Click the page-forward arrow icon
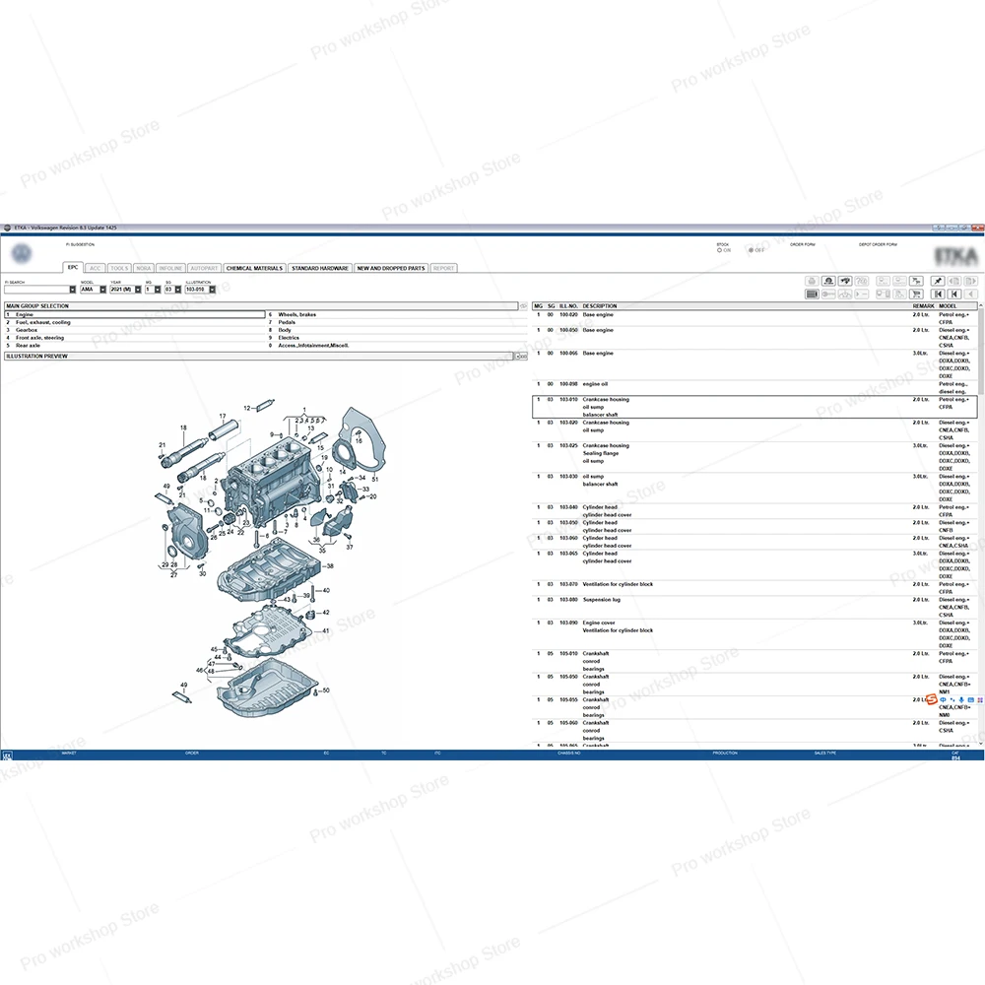The width and height of the screenshot is (985, 985). click(x=971, y=281)
